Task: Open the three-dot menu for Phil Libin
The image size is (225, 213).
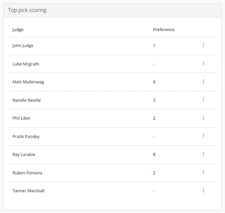Action: coord(203,118)
